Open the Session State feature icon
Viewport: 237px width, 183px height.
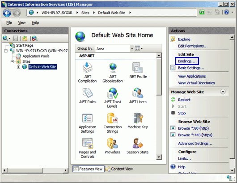tap(138, 146)
